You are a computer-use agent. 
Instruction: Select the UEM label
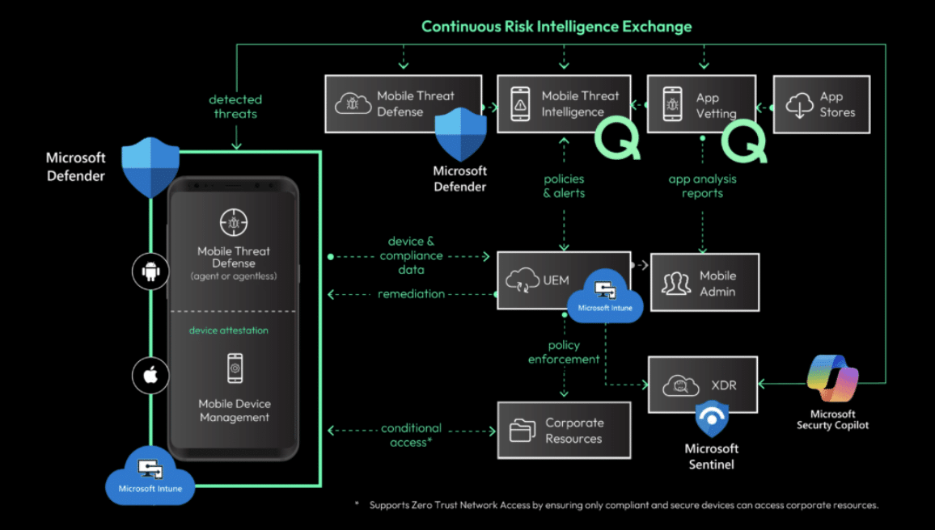pos(556,280)
